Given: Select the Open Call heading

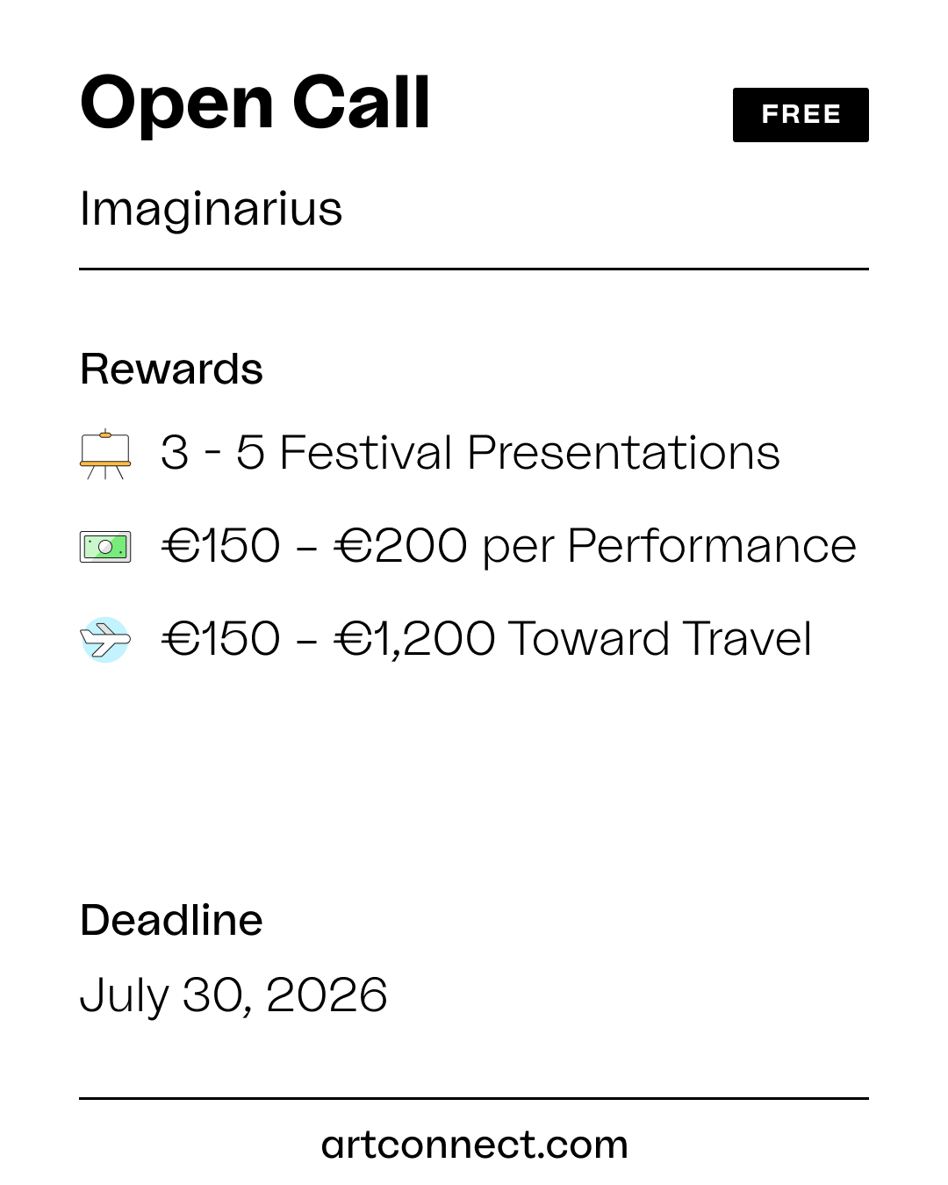Looking at the screenshot, I should point(255,103).
